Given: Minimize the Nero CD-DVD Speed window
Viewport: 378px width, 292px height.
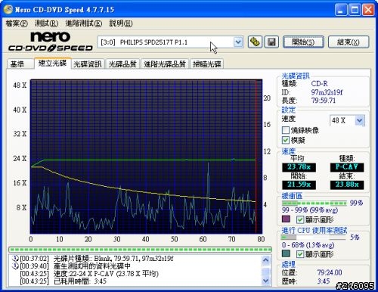Looking at the screenshot, I should tap(340, 10).
